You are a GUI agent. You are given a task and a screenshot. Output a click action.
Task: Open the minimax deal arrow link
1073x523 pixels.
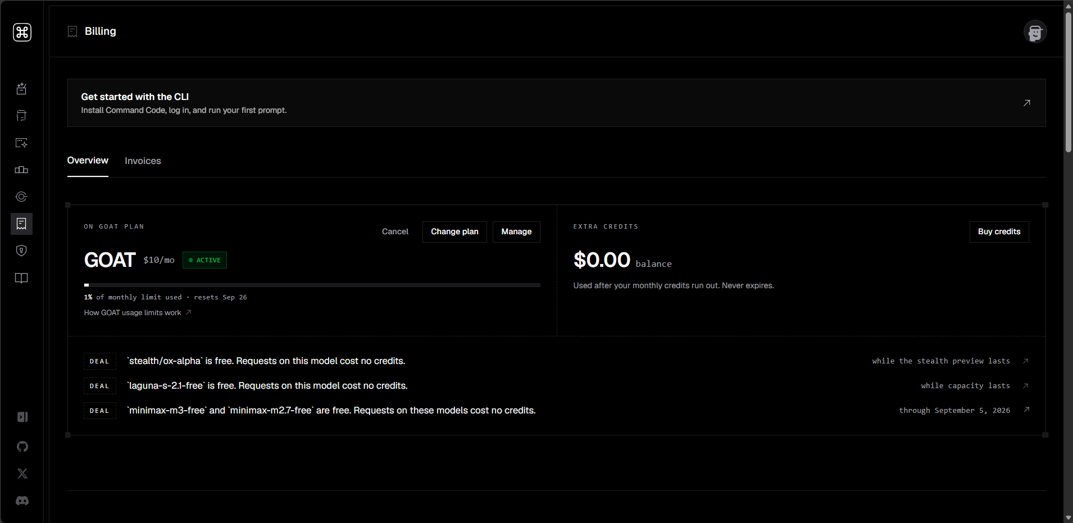coord(1026,410)
